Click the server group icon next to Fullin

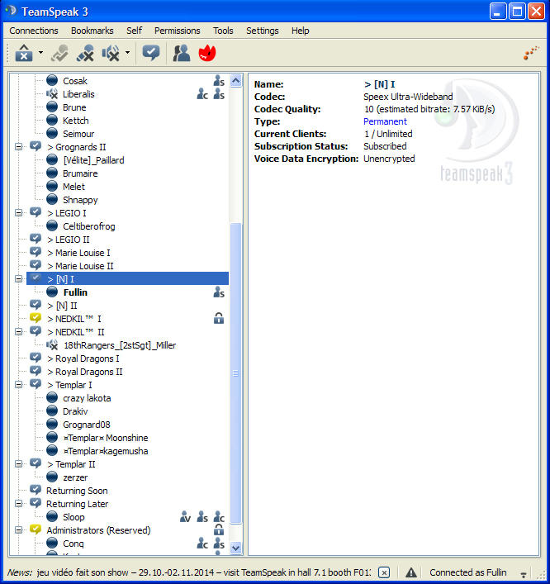click(219, 292)
